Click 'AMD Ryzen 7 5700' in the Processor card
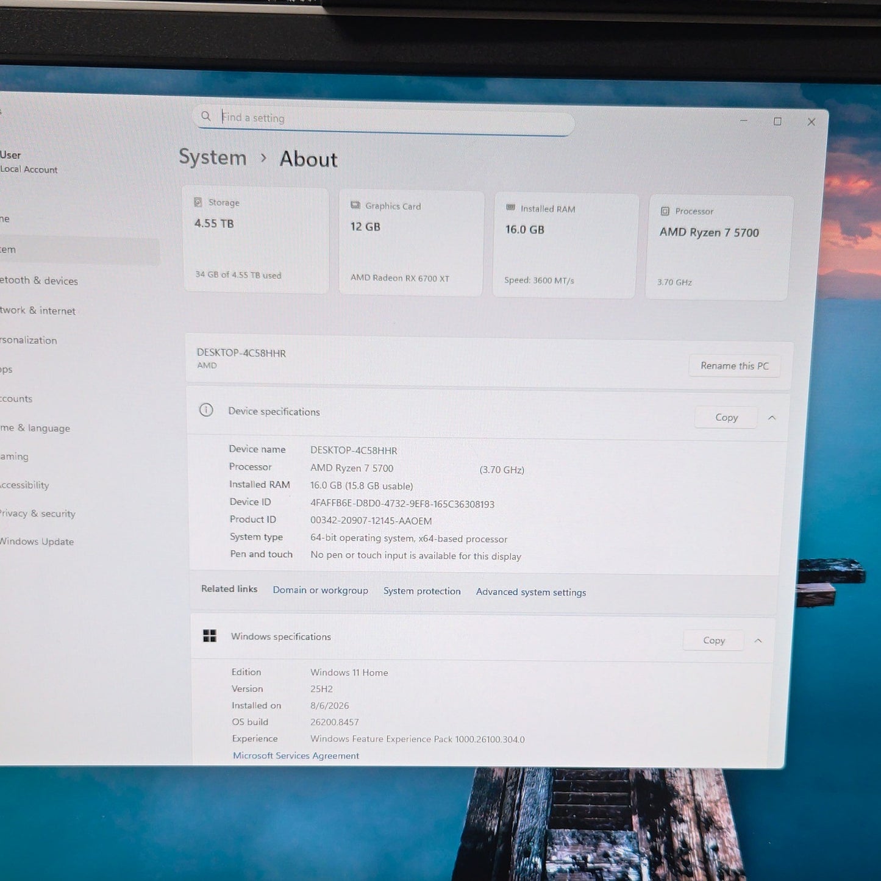Screen dimensions: 881x881 [x=709, y=232]
